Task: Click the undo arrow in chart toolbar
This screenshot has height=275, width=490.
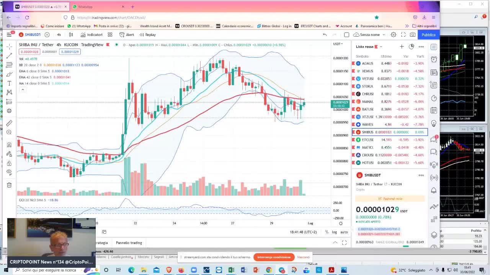Action: point(325,35)
